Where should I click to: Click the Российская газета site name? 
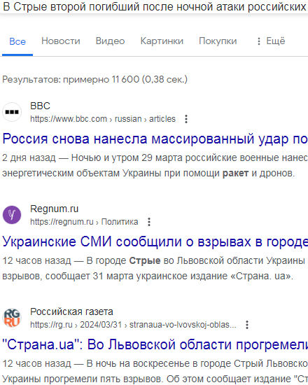coord(71,311)
